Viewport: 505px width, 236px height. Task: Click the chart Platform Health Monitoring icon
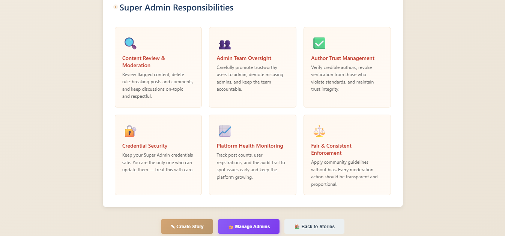click(x=224, y=131)
